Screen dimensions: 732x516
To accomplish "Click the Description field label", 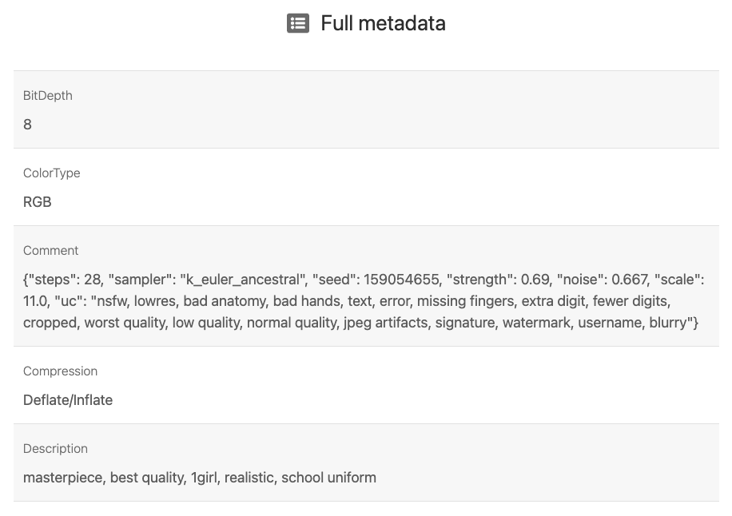I will pos(55,449).
